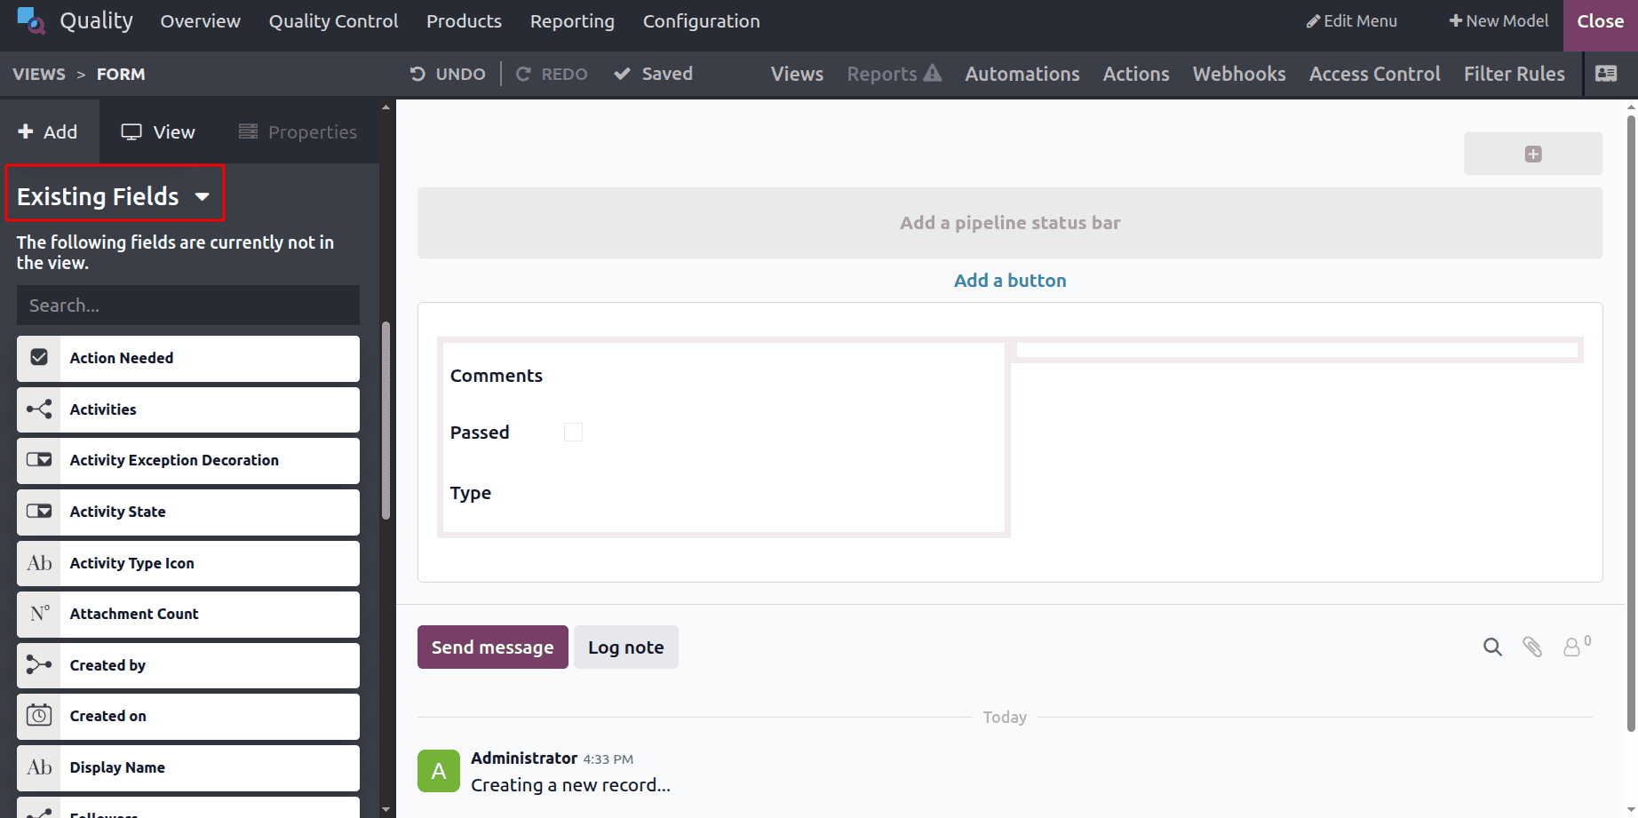Click the Action Needed checkbox field icon
The image size is (1638, 818).
pyautogui.click(x=39, y=357)
